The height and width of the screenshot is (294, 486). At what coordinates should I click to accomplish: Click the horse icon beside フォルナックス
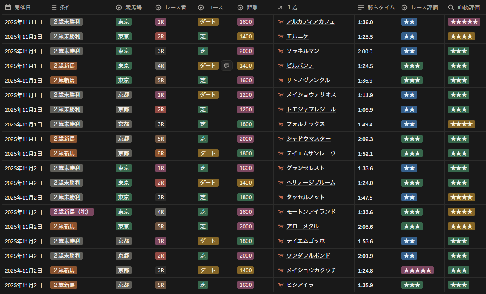(x=281, y=124)
